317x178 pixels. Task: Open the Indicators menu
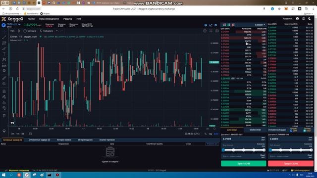click(x=46, y=31)
